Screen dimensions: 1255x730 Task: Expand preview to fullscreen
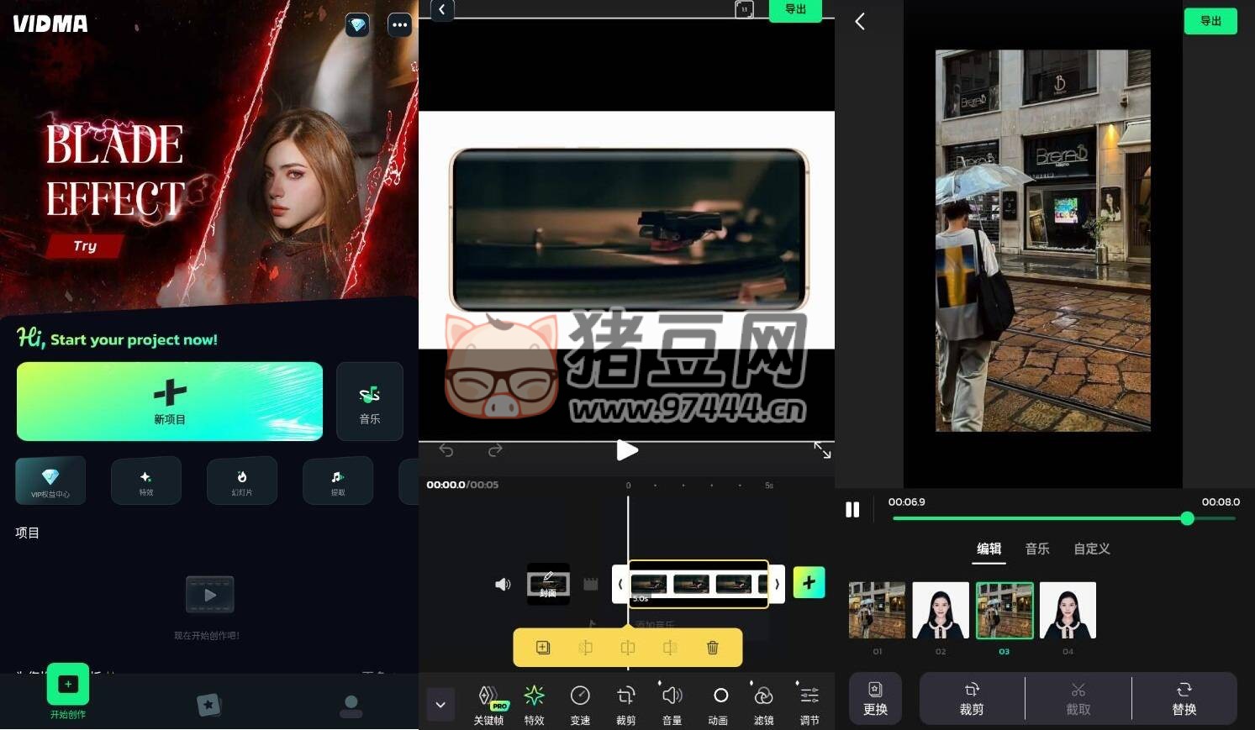(822, 450)
